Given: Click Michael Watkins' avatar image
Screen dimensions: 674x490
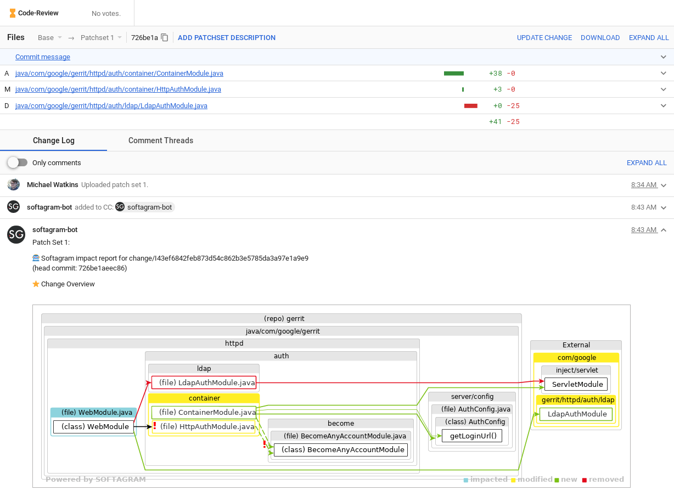Looking at the screenshot, I should (x=14, y=185).
